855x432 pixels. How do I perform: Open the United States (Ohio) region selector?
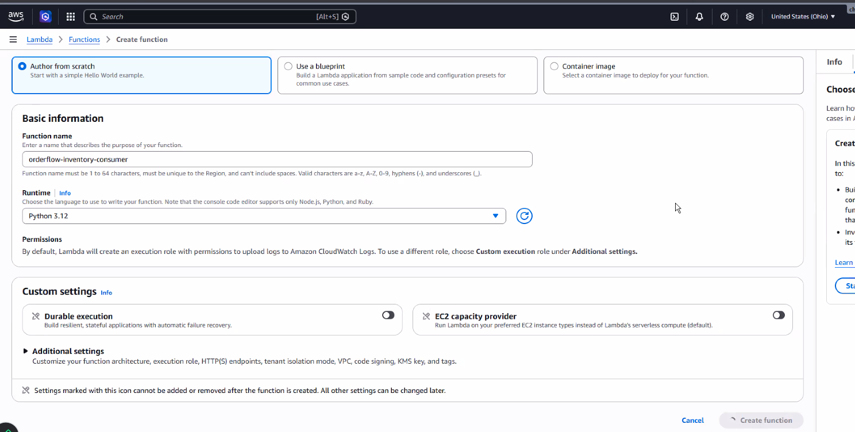tap(803, 17)
